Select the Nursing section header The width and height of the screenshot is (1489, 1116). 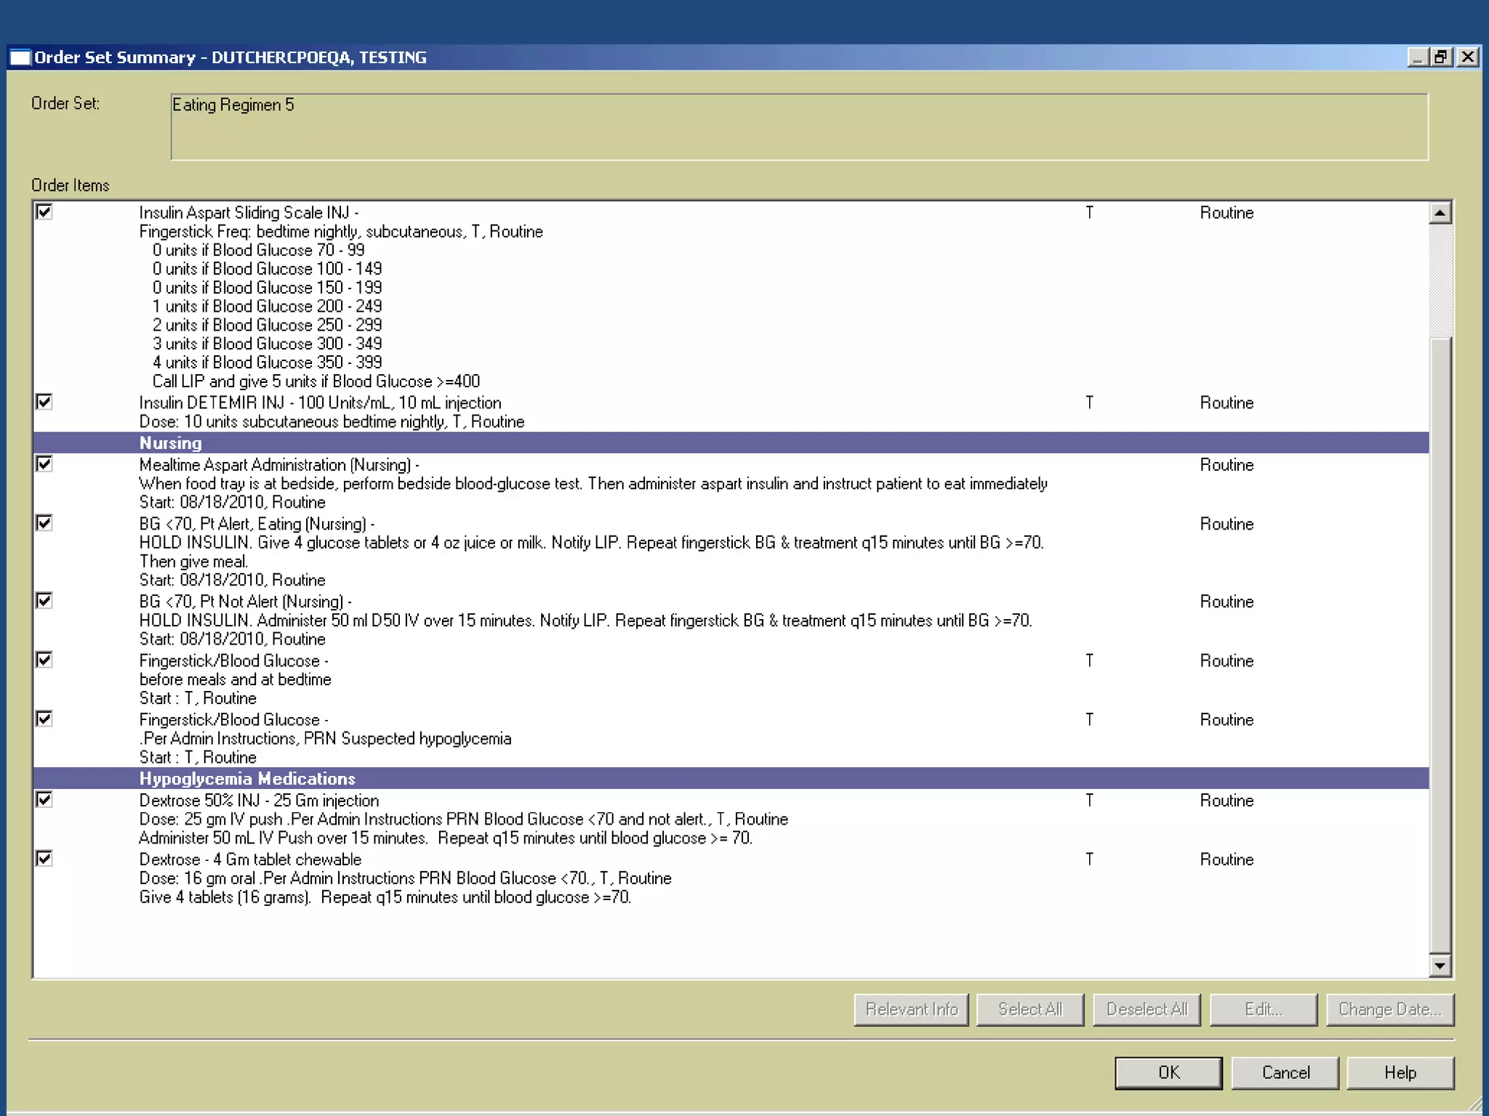(170, 443)
